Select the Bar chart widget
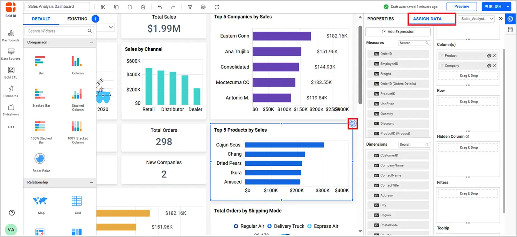Viewport: 517px width, 237px height. coord(41,65)
